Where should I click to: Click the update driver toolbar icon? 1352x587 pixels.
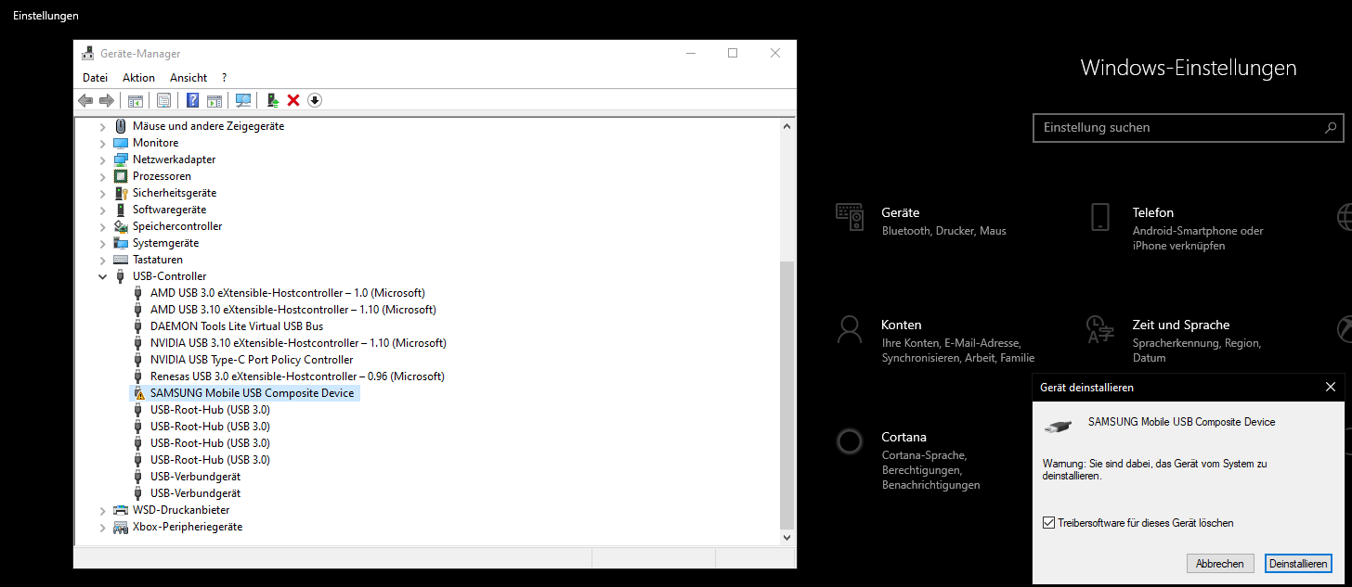tap(273, 100)
